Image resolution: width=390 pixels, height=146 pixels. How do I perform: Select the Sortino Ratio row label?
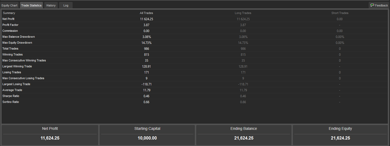tap(11, 102)
